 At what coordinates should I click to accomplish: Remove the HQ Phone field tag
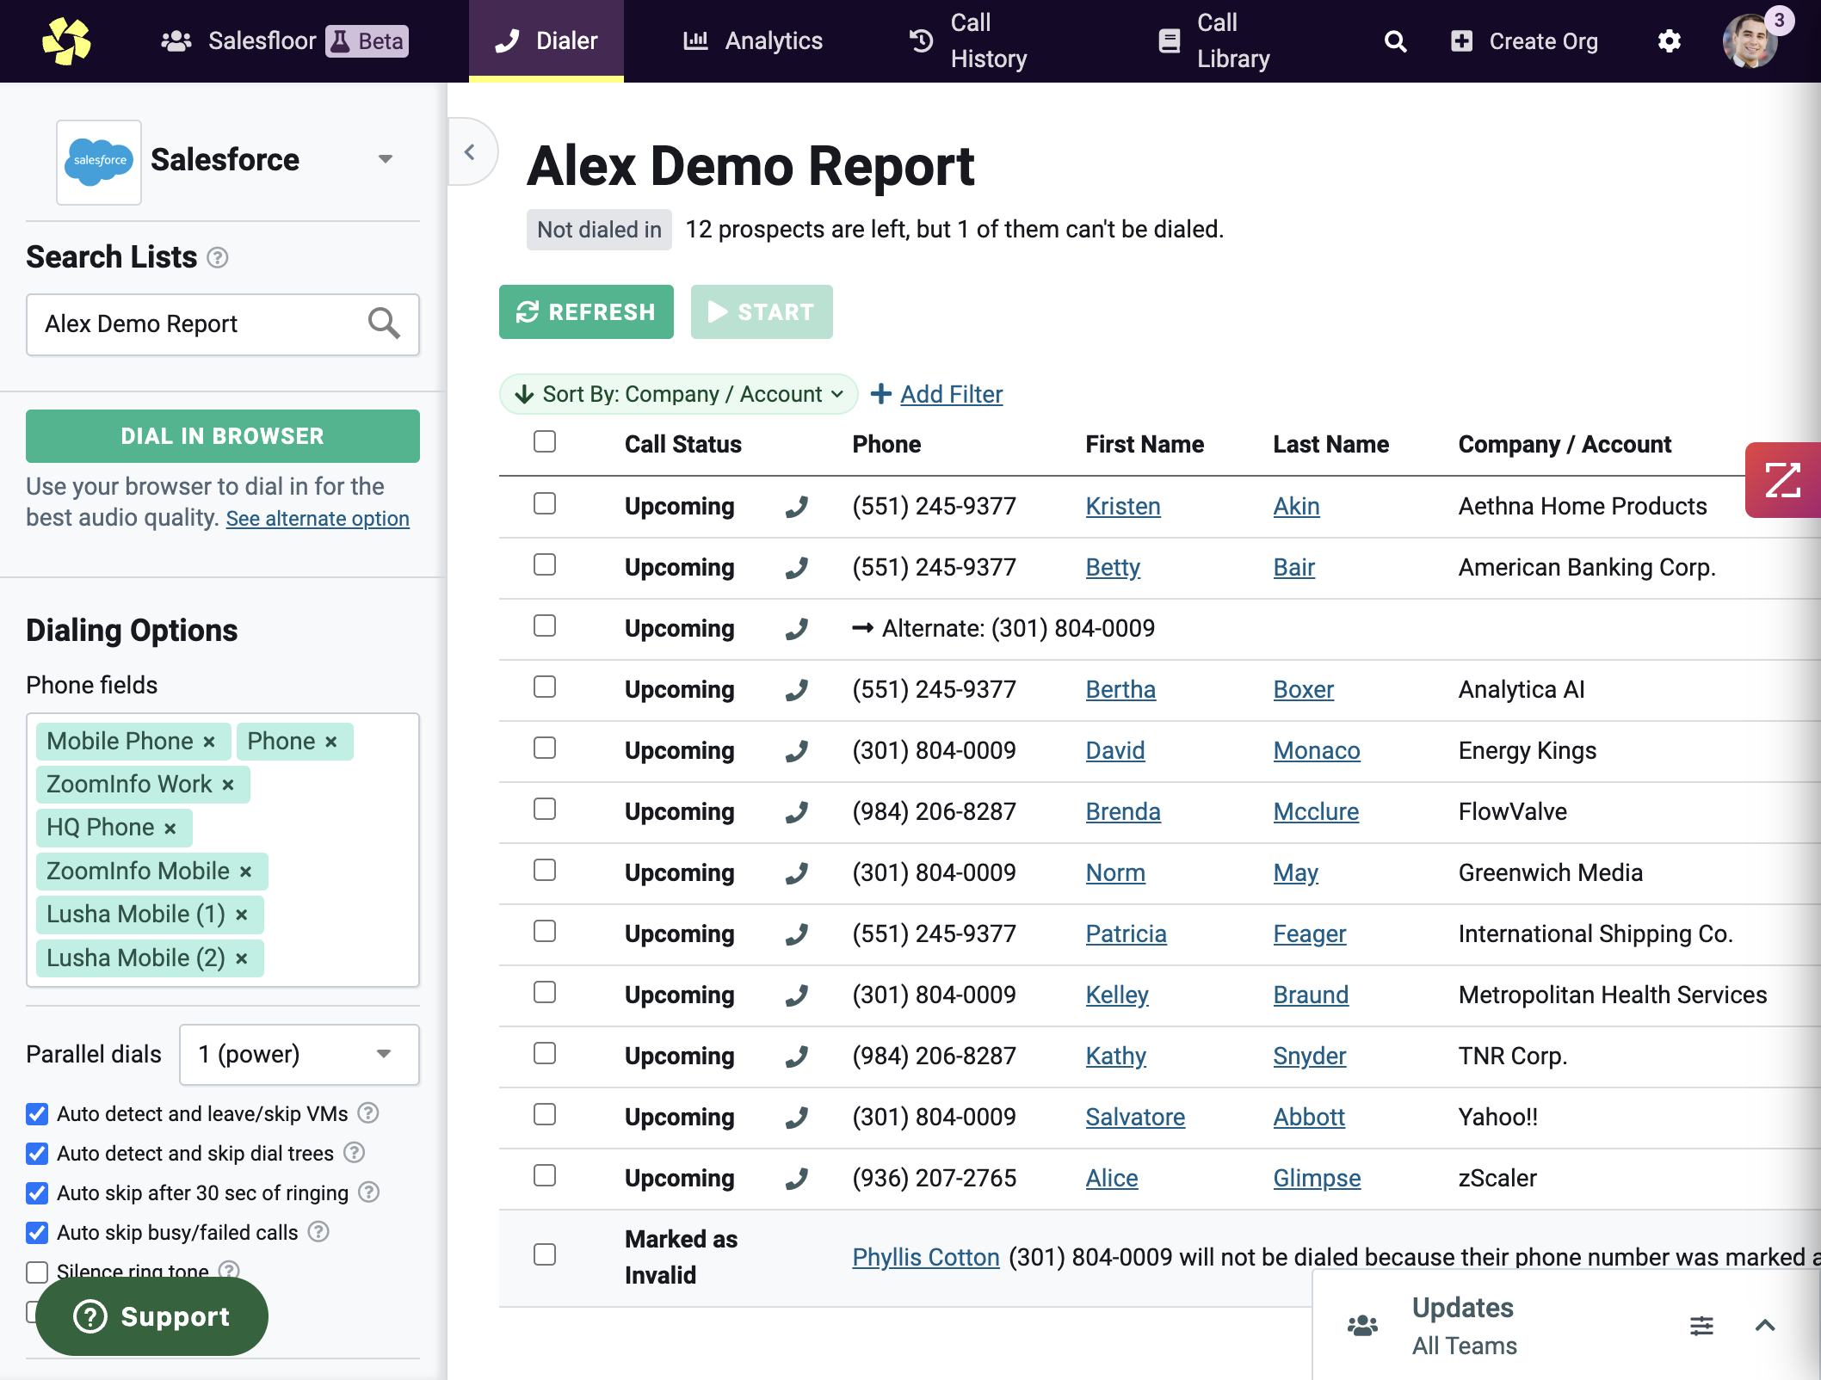170,829
